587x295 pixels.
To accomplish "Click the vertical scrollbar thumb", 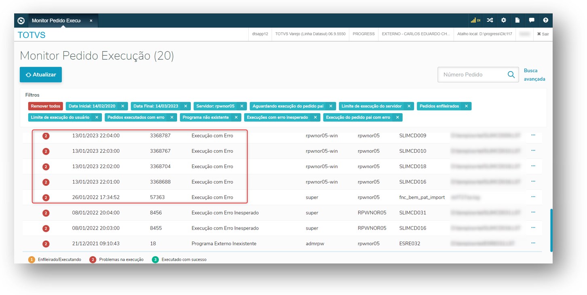I will click(551, 230).
